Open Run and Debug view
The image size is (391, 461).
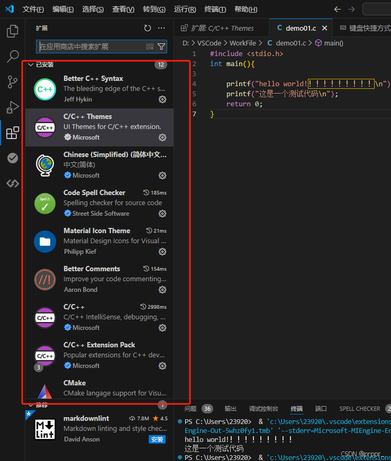coord(12,107)
